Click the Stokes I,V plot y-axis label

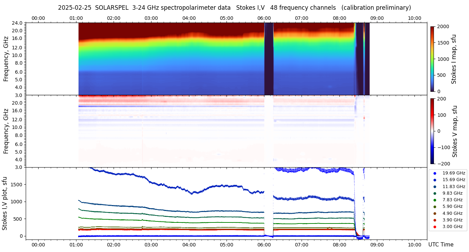[x=5, y=203]
